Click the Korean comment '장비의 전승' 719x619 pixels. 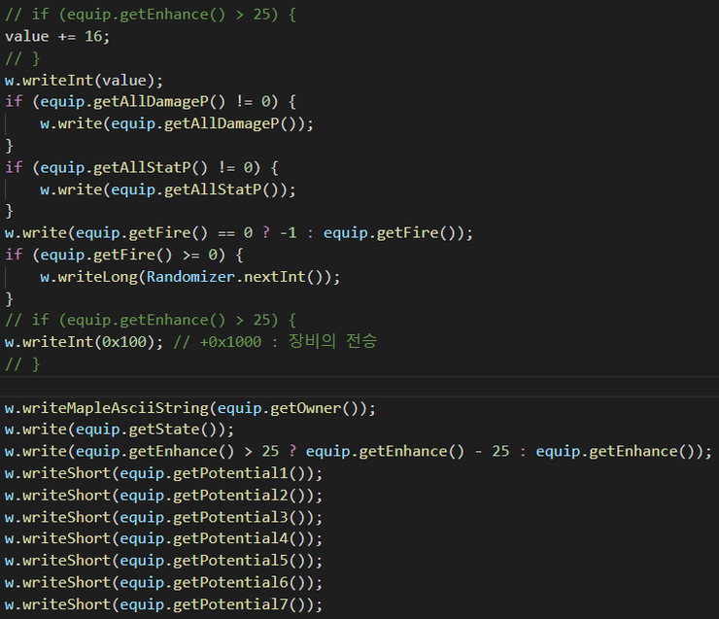click(333, 341)
